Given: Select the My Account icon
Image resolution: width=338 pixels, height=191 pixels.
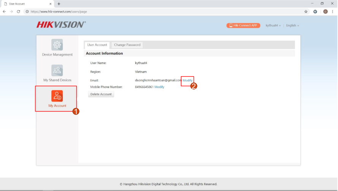Looking at the screenshot, I should 57,96.
